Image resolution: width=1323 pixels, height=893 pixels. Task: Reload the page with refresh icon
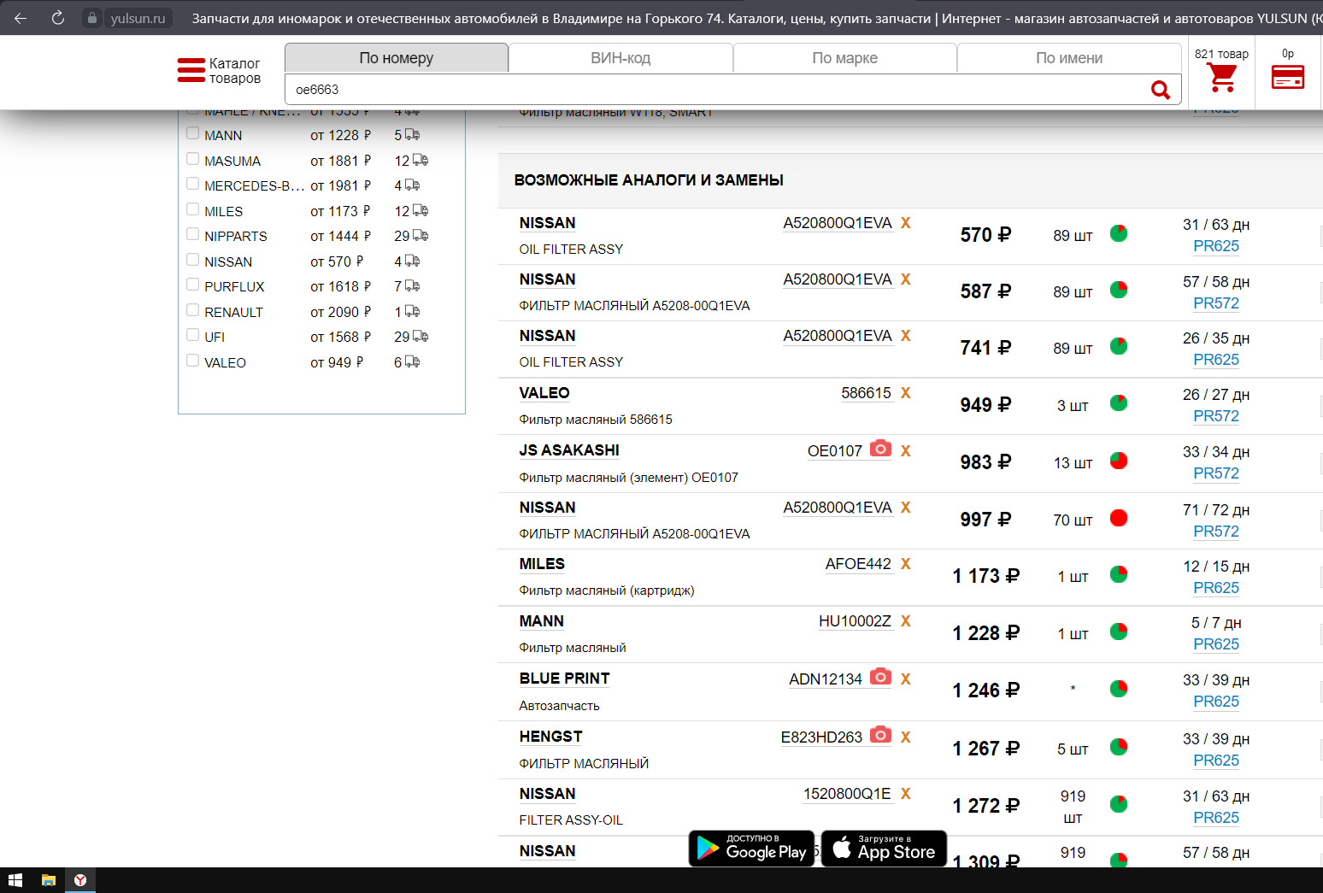58,18
